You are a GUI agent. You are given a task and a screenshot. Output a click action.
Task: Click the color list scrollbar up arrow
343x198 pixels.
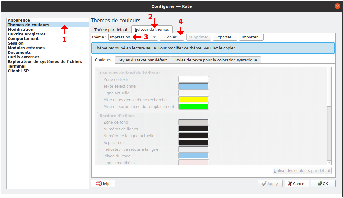point(329,69)
